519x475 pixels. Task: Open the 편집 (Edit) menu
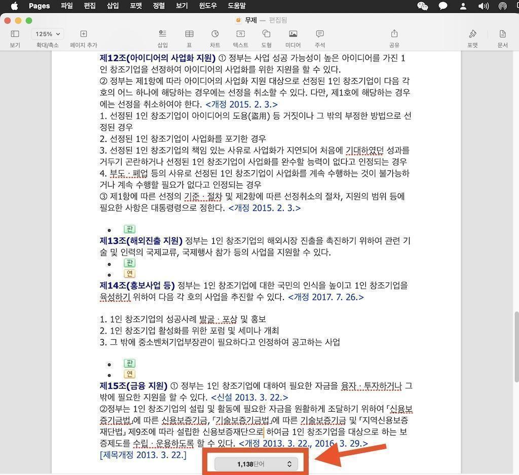coord(90,6)
